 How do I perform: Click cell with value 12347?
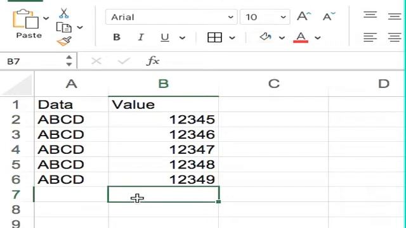[x=164, y=149]
